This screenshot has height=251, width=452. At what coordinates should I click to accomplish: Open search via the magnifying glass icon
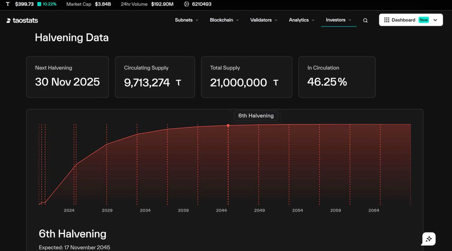[x=365, y=20]
